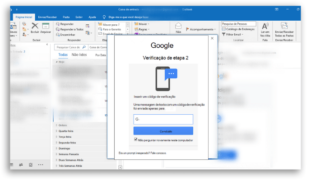This screenshot has width=316, height=180.
Task: Click the three-dots more navigation options
Action: [x=41, y=165]
